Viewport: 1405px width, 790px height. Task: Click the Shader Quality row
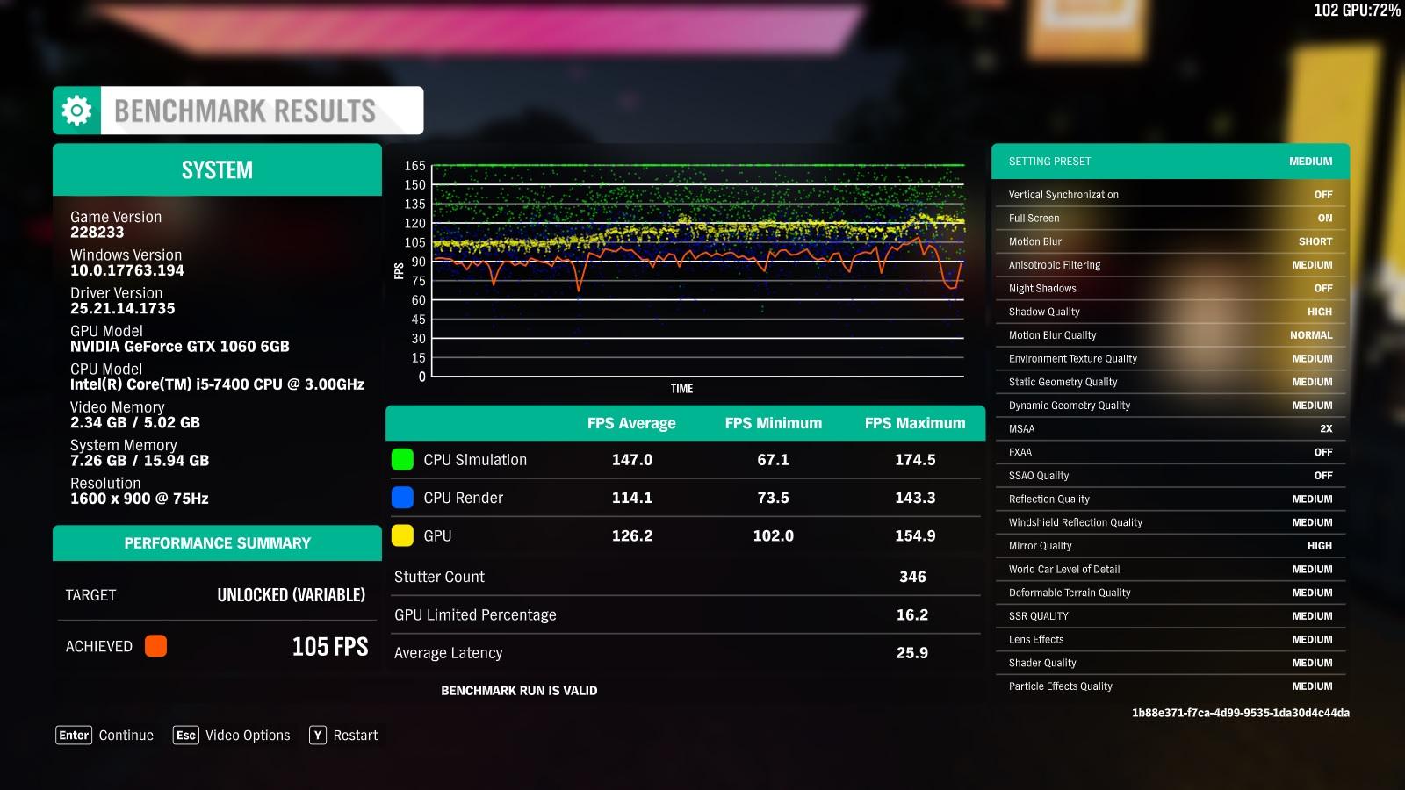pyautogui.click(x=1171, y=663)
